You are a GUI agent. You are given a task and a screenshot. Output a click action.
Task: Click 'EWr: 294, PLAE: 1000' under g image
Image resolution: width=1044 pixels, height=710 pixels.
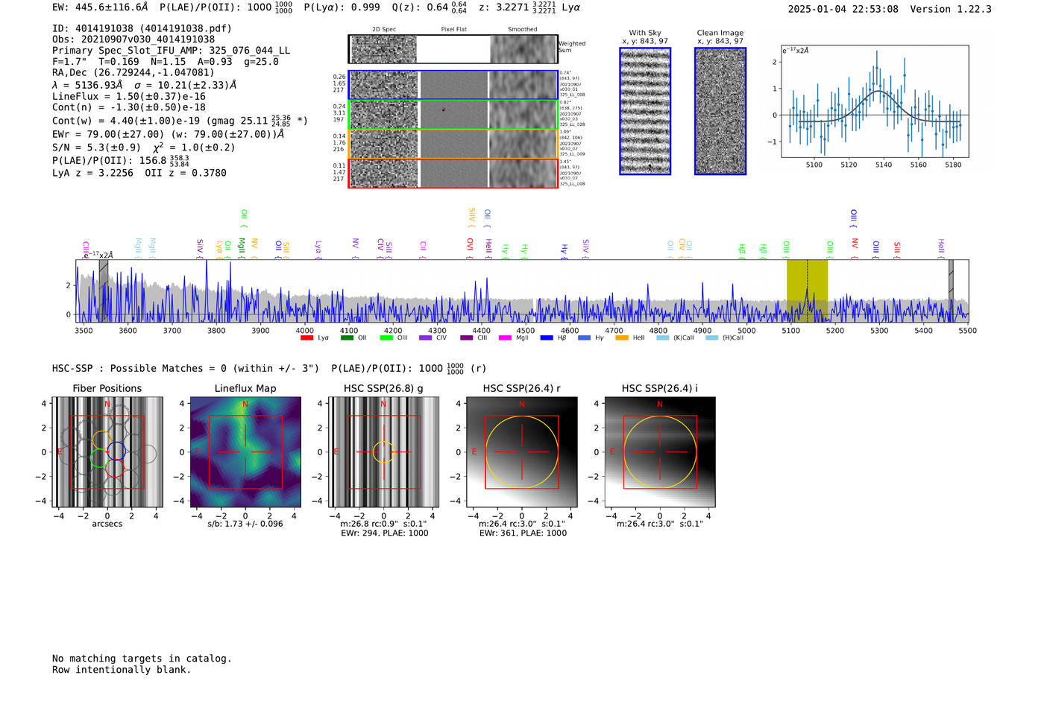pos(384,533)
